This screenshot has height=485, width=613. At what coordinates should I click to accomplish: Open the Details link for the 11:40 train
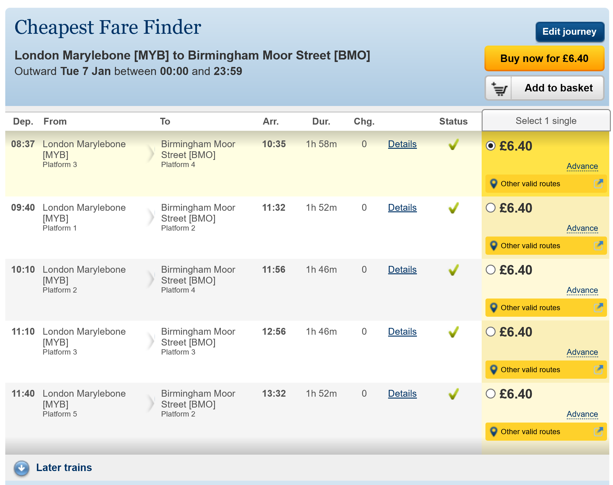click(x=402, y=394)
